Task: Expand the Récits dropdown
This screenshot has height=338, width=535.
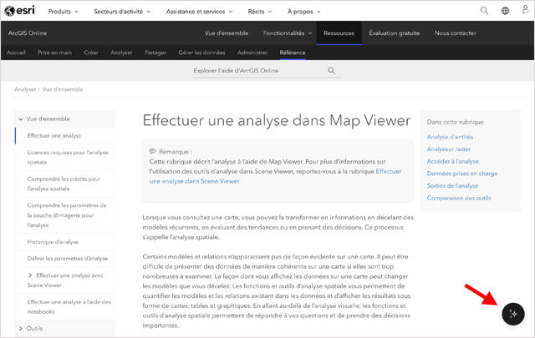Action: coord(260,12)
